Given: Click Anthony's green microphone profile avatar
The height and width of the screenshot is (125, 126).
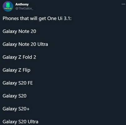Looking at the screenshot, I should pyautogui.click(x=8, y=7).
